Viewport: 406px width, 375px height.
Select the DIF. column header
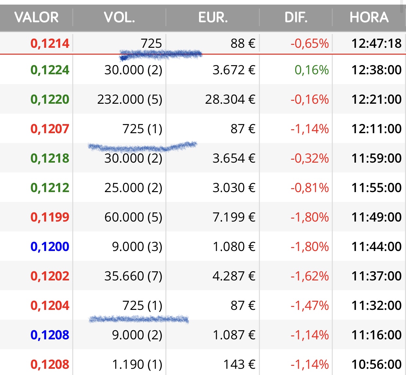coord(296,17)
